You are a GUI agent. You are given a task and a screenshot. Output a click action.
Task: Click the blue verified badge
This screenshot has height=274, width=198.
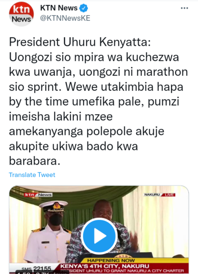click(84, 8)
